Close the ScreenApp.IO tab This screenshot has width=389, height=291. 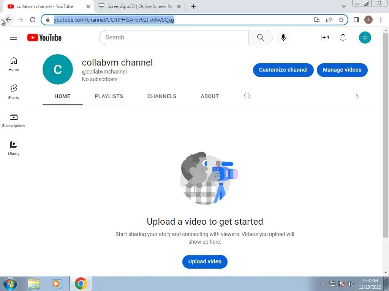179,7
